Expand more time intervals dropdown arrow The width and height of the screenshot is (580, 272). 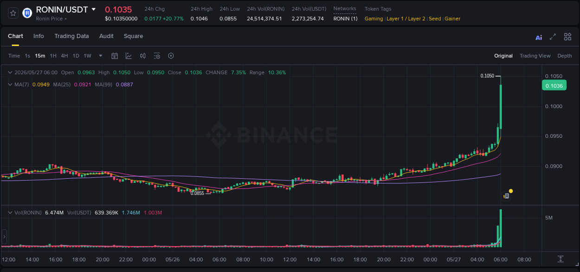(101, 56)
